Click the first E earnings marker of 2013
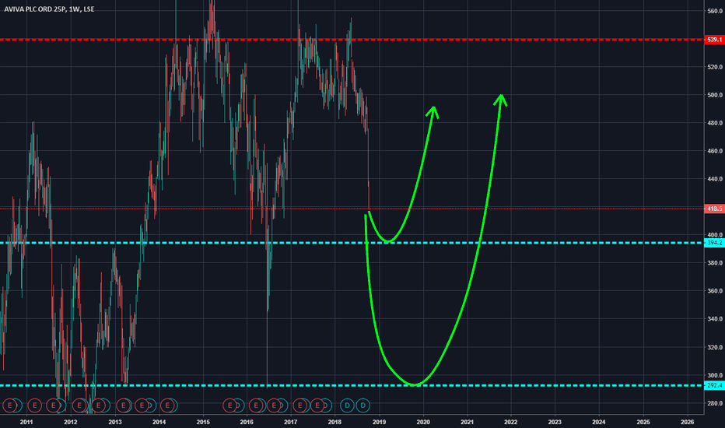Screen dimensions: 725x428 (x=123, y=405)
